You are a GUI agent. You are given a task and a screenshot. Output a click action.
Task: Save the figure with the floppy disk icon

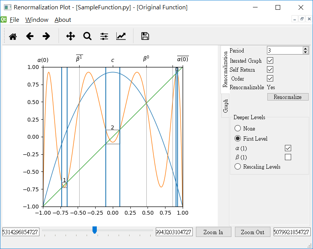coord(145,36)
